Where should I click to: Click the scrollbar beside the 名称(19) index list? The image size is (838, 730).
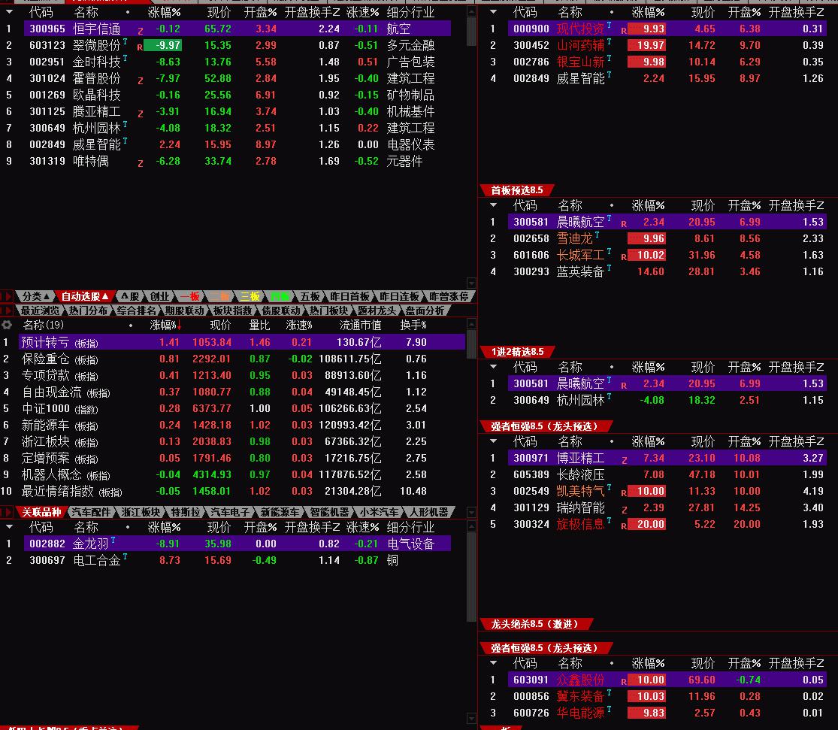point(471,342)
